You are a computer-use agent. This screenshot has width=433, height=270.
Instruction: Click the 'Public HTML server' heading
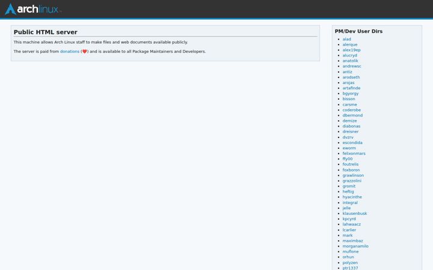point(46,32)
